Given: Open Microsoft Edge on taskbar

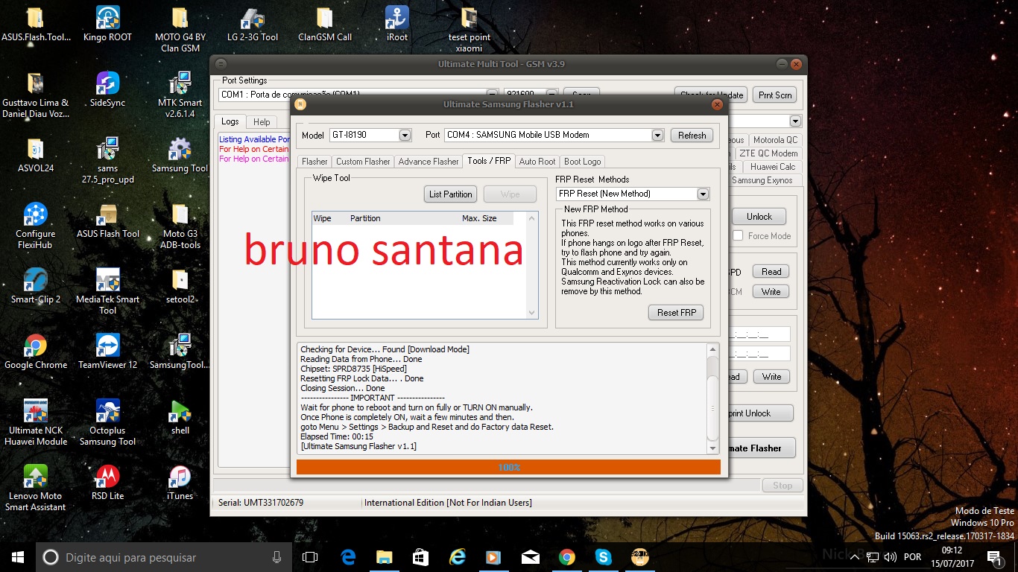Looking at the screenshot, I should click(x=348, y=557).
